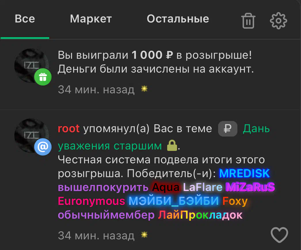Open winner Euronymous profile
The image size is (301, 250).
[92, 201]
